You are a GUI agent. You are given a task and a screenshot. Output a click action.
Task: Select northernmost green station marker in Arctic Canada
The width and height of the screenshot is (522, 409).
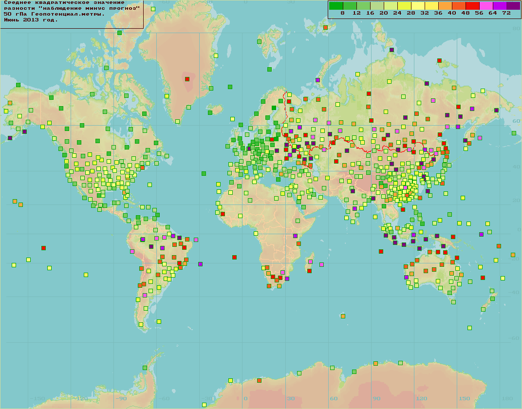pyautogui.click(x=119, y=33)
